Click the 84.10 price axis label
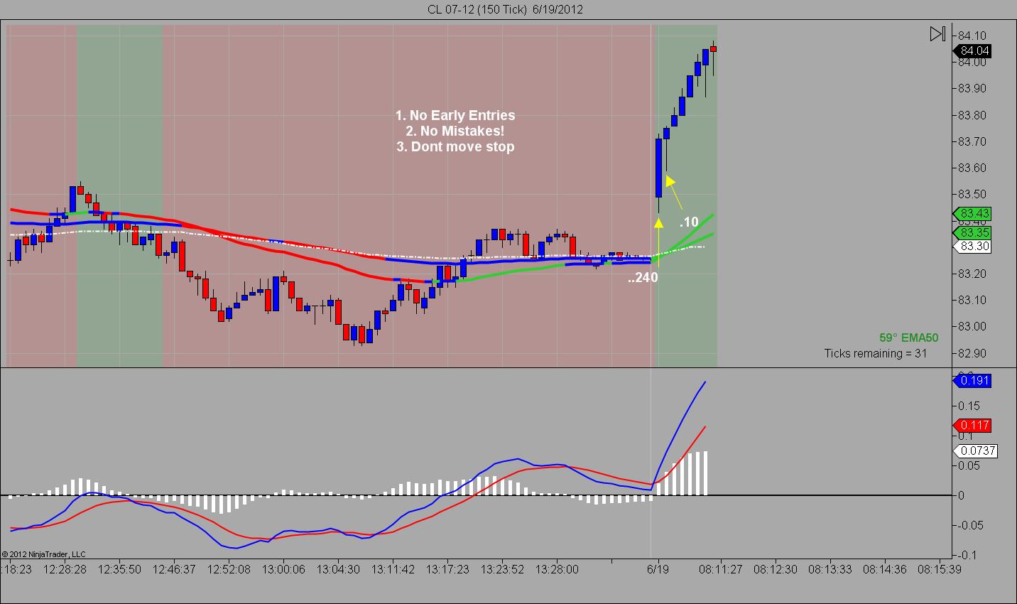Viewport: 1017px width, 604px height. [972, 36]
